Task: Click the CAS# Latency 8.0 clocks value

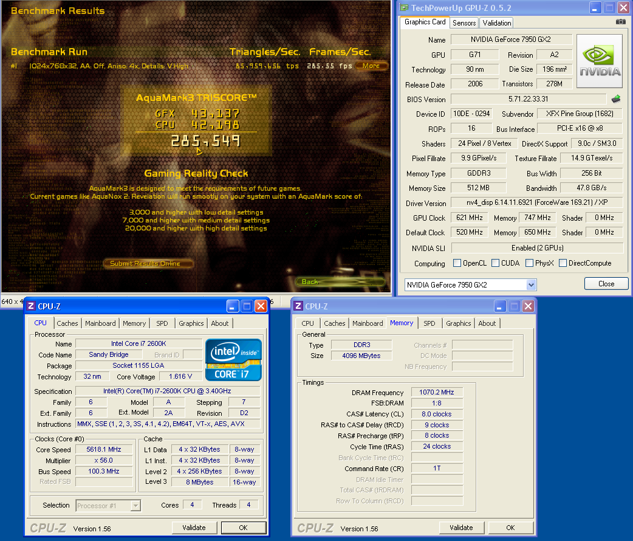Action: click(437, 414)
